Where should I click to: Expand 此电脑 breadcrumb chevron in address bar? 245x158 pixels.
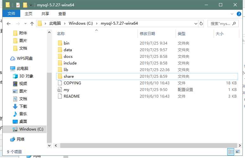click(65, 23)
